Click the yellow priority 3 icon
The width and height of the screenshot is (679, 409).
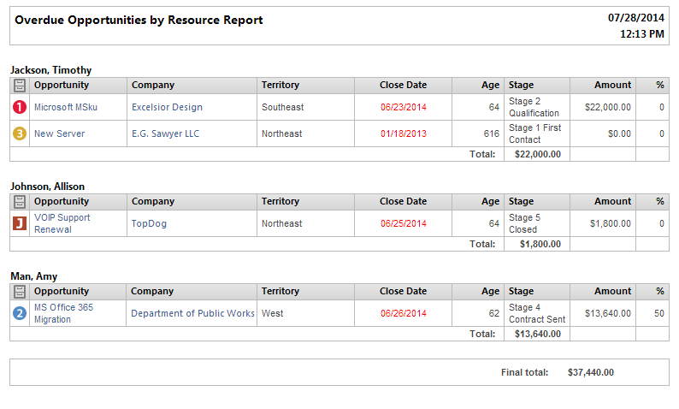(20, 133)
